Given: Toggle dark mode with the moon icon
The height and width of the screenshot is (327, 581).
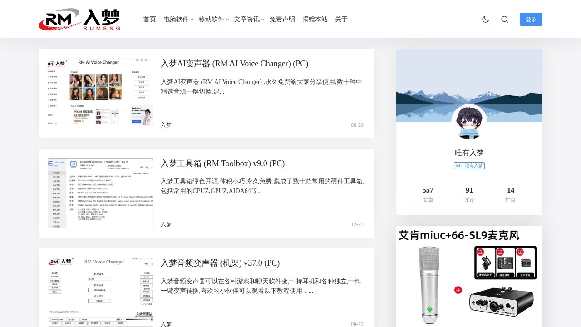Looking at the screenshot, I should (x=485, y=19).
